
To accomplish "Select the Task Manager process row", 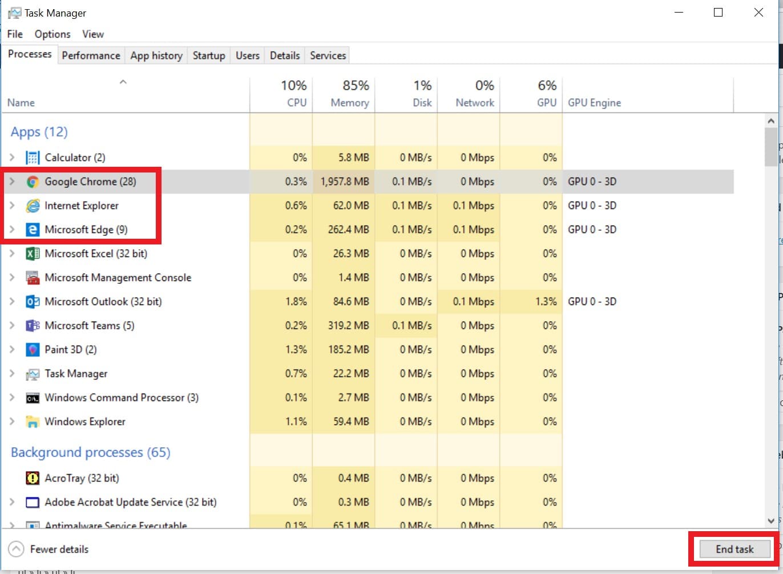I will click(368, 374).
